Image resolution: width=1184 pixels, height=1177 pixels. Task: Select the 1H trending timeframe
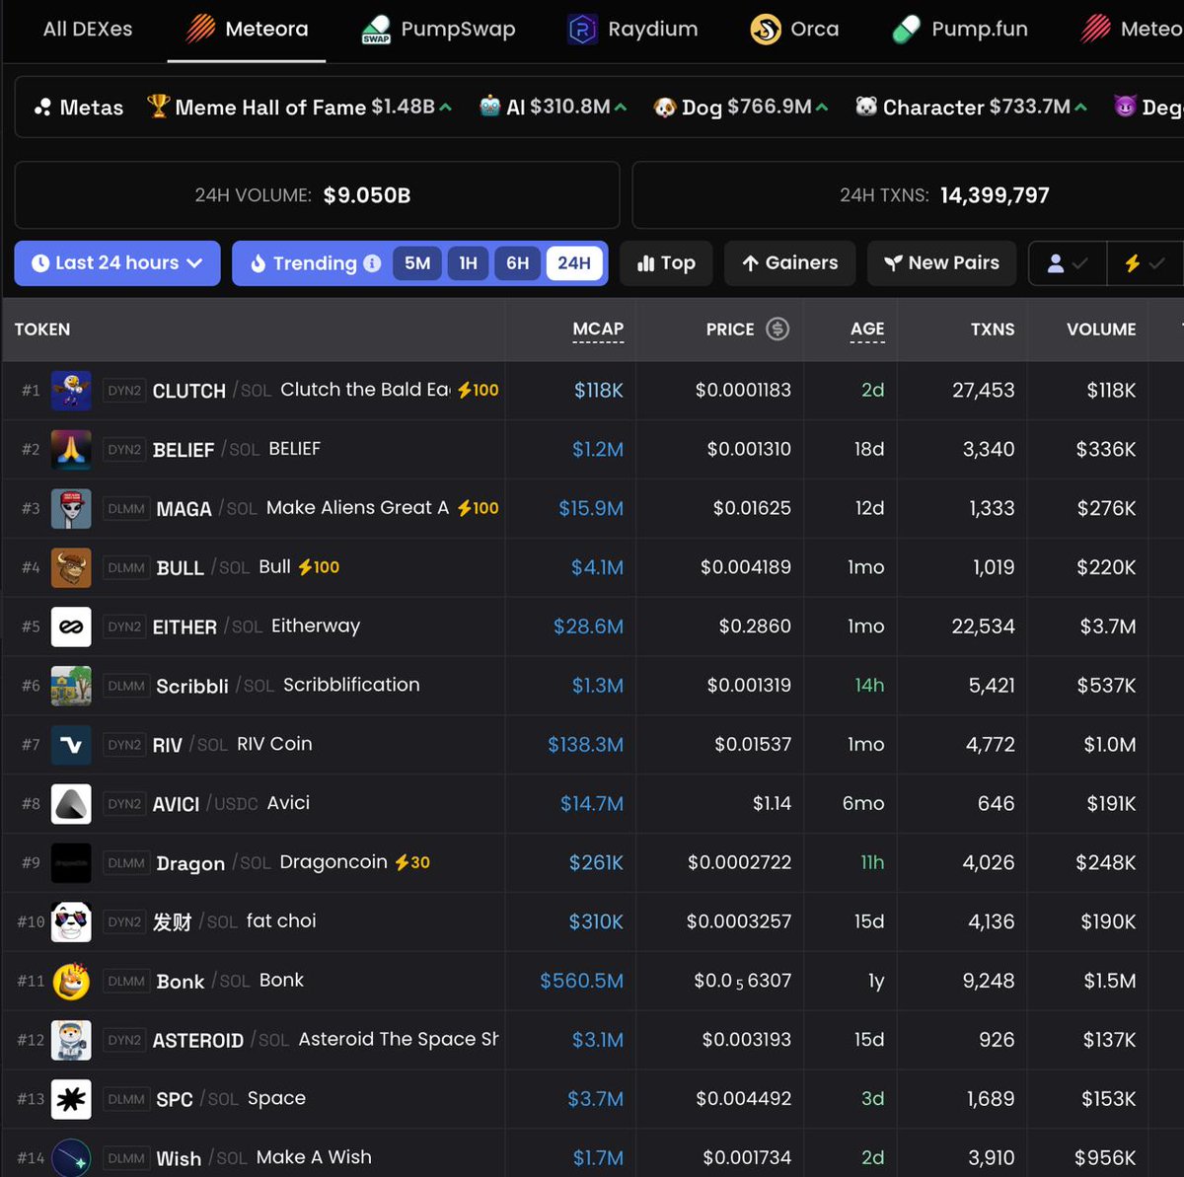(468, 263)
